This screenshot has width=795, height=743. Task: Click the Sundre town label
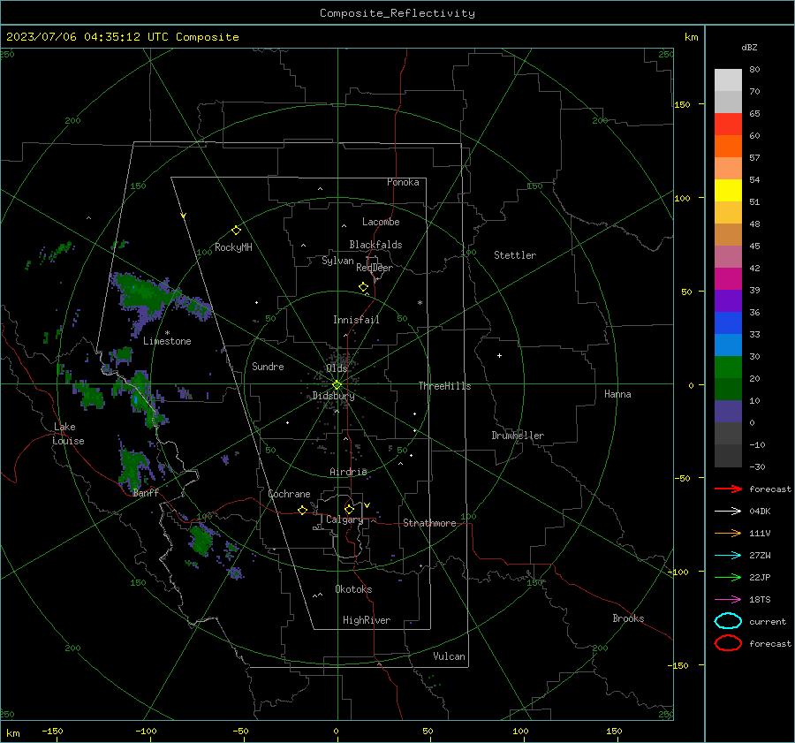pos(268,366)
